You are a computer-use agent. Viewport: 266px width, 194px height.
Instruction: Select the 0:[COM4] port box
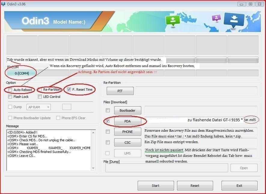click(x=21, y=73)
